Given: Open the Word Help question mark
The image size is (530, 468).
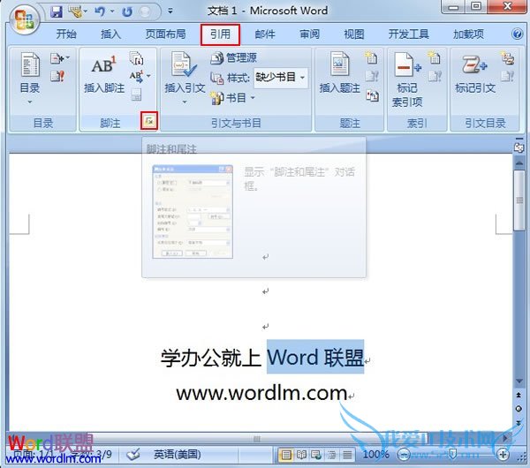Looking at the screenshot, I should click(518, 34).
